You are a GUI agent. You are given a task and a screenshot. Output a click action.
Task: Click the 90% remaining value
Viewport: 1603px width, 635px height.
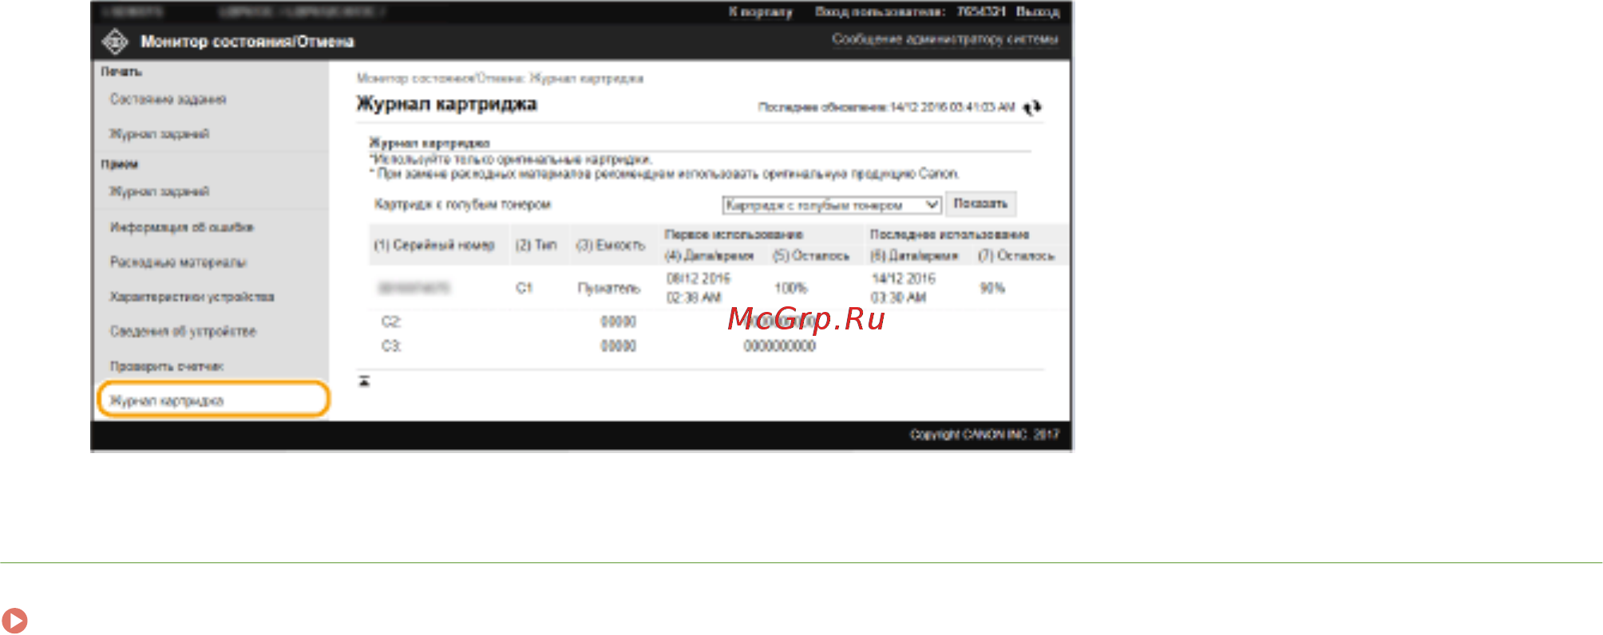point(992,288)
